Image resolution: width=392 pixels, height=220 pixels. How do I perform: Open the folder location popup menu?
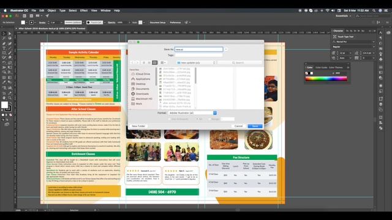[x=196, y=62]
